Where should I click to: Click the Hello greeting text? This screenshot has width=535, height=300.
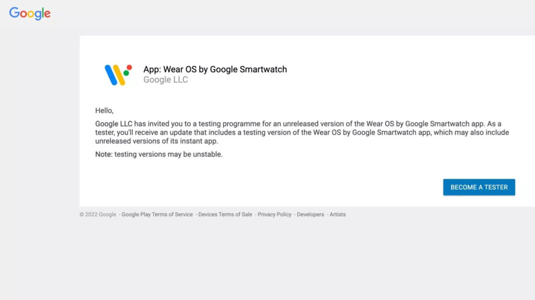[104, 110]
